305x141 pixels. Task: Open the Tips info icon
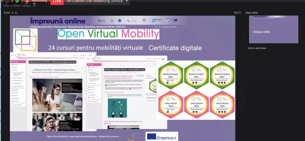coord(34,4)
